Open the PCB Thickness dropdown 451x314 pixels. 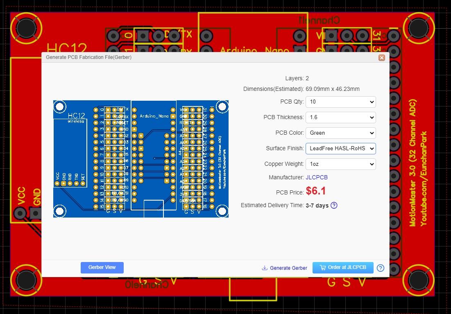340,117
